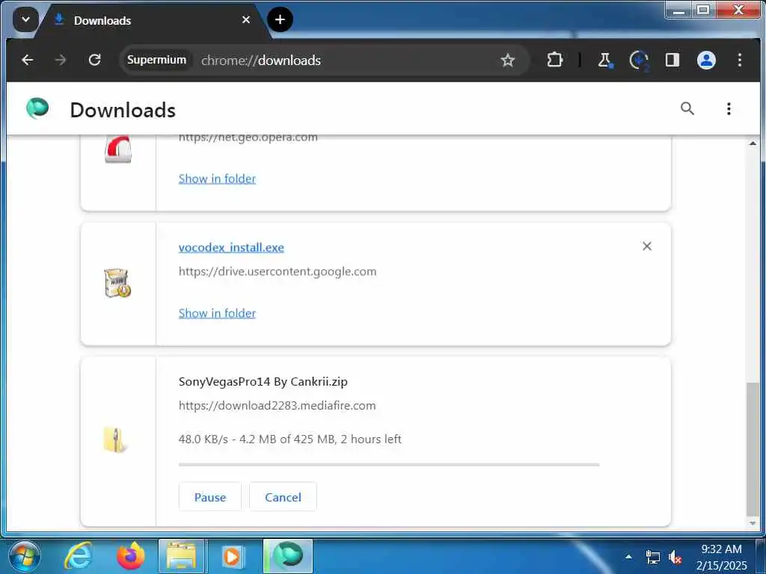The width and height of the screenshot is (766, 574).
Task: Open the tab search dropdown arrow
Action: [x=25, y=20]
